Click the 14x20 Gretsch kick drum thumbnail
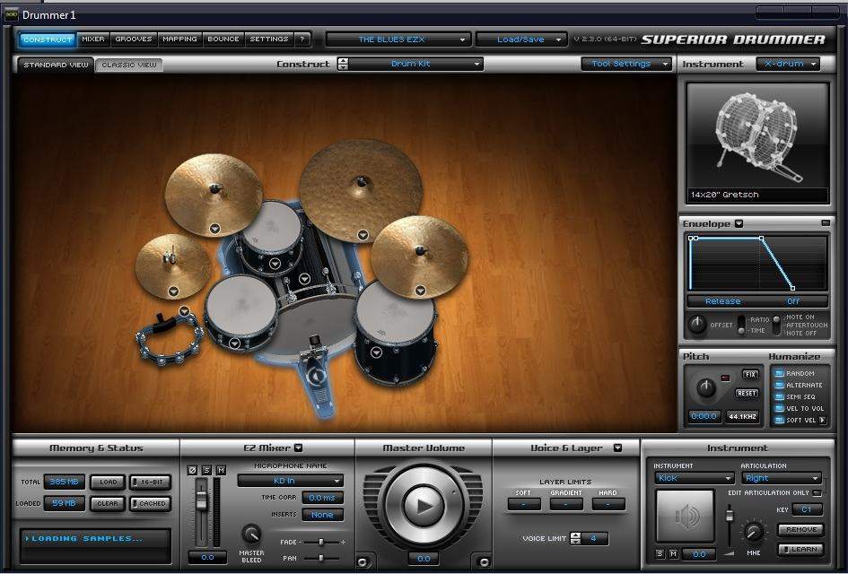This screenshot has width=848, height=574. [757, 143]
